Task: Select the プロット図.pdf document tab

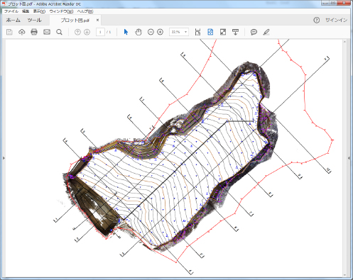Action: [75, 21]
